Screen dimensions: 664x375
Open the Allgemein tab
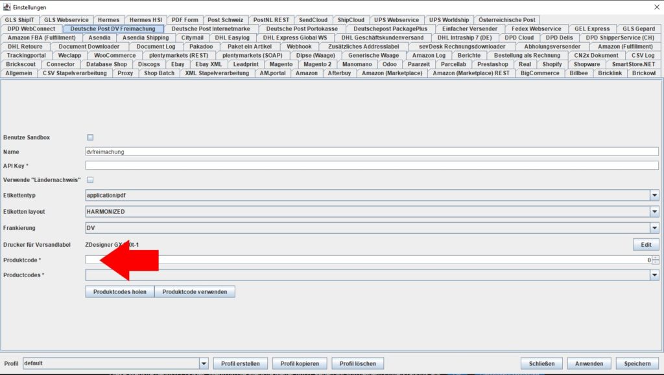pos(19,73)
